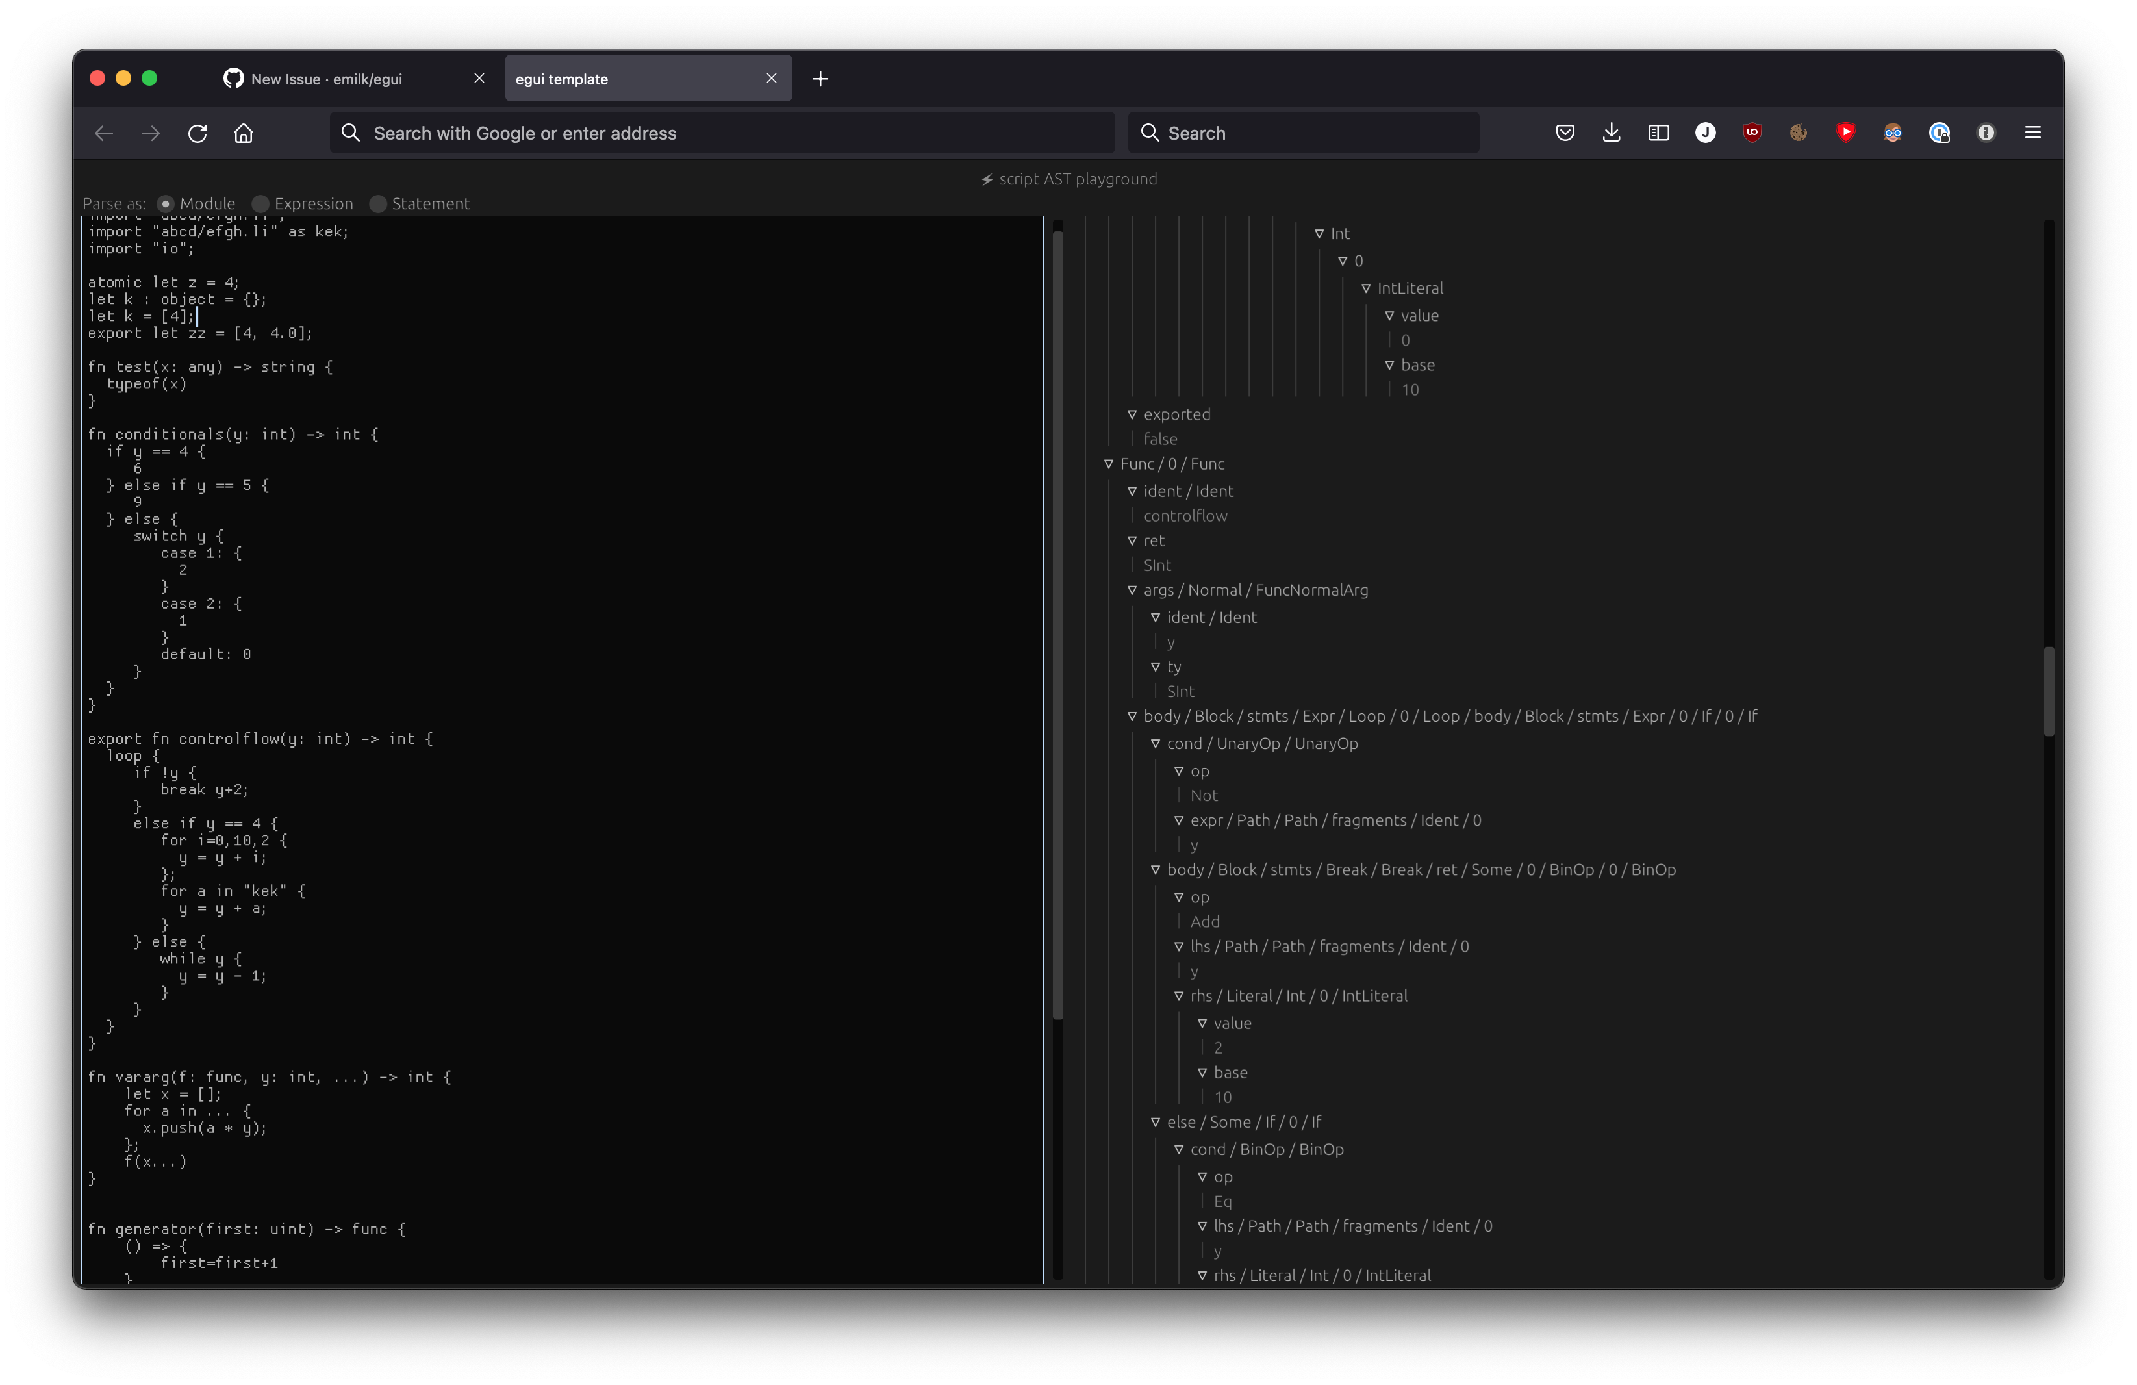This screenshot has width=2137, height=1385.
Task: Collapse the Func / 0 / Func node
Action: coord(1110,463)
